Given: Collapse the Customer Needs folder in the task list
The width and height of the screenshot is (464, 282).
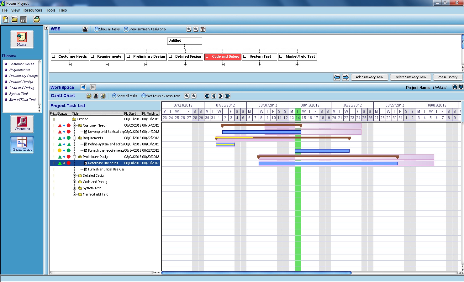Looking at the screenshot, I should point(75,125).
